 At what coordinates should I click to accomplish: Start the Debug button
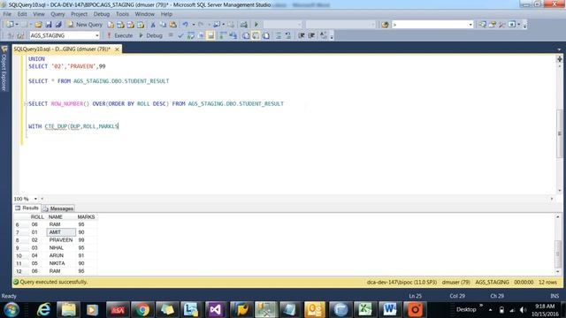pyautogui.click(x=150, y=35)
